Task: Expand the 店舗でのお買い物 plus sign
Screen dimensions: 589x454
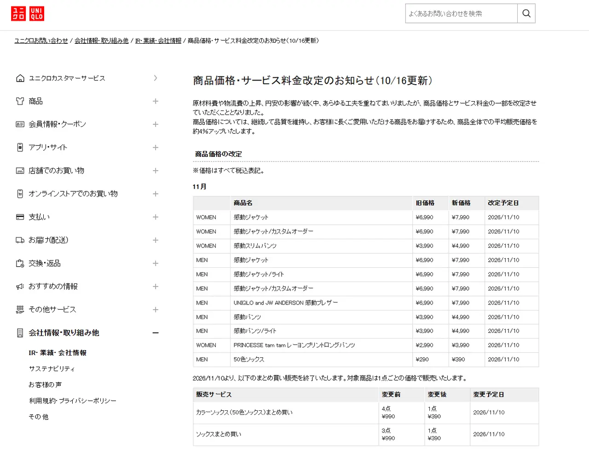Action: pyautogui.click(x=156, y=171)
